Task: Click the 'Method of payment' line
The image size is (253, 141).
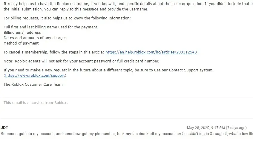Action: coord(21,43)
